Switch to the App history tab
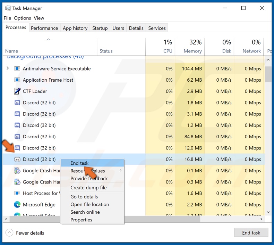The height and width of the screenshot is (245, 274). 75,28
